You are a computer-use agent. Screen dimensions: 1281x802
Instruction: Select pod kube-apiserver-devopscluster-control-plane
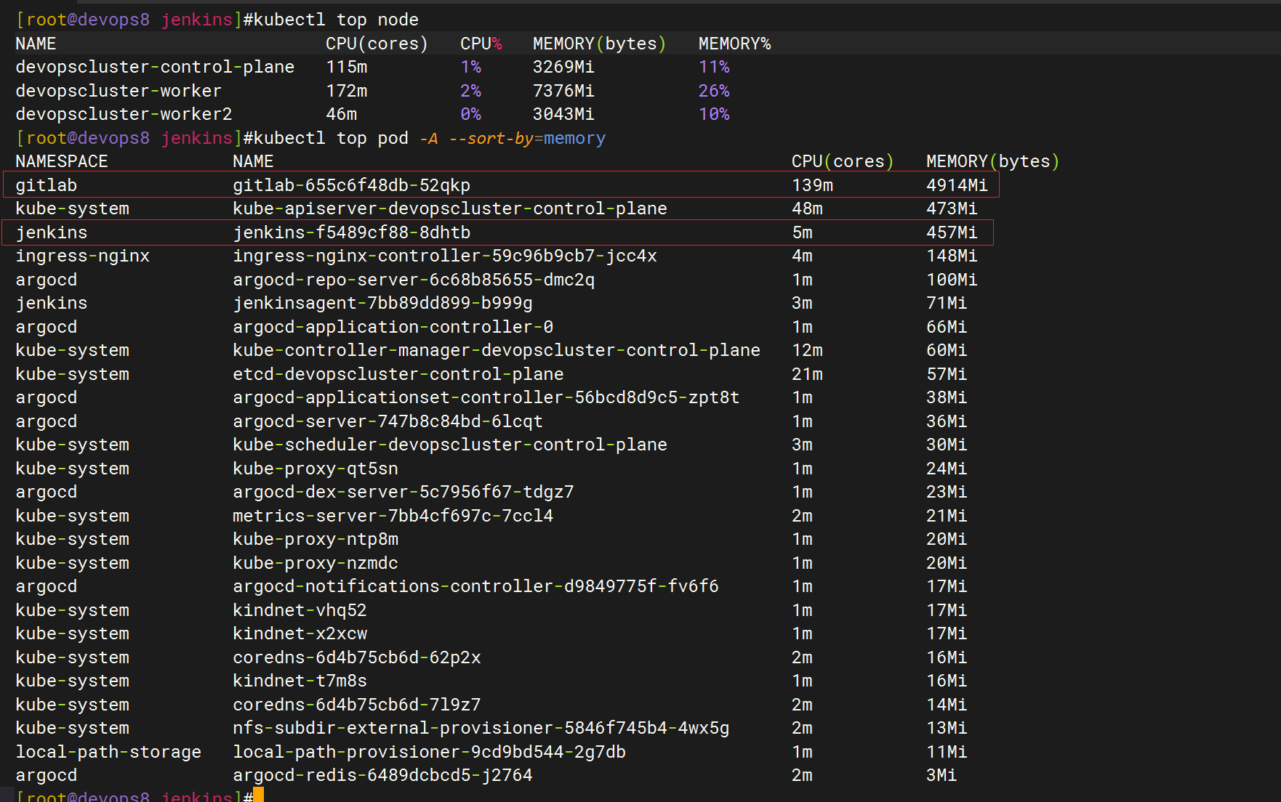pos(450,208)
